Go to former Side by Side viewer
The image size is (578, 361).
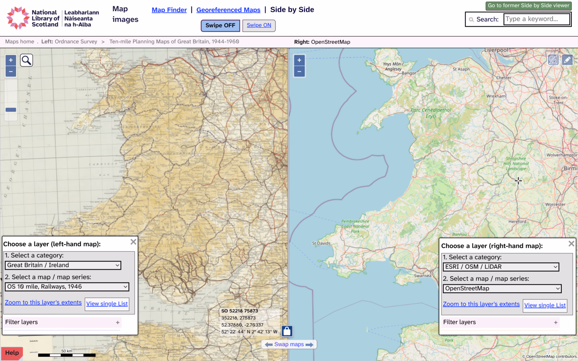click(528, 6)
